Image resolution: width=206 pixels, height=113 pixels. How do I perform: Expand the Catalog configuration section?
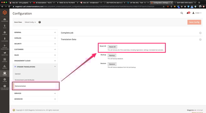(35, 38)
